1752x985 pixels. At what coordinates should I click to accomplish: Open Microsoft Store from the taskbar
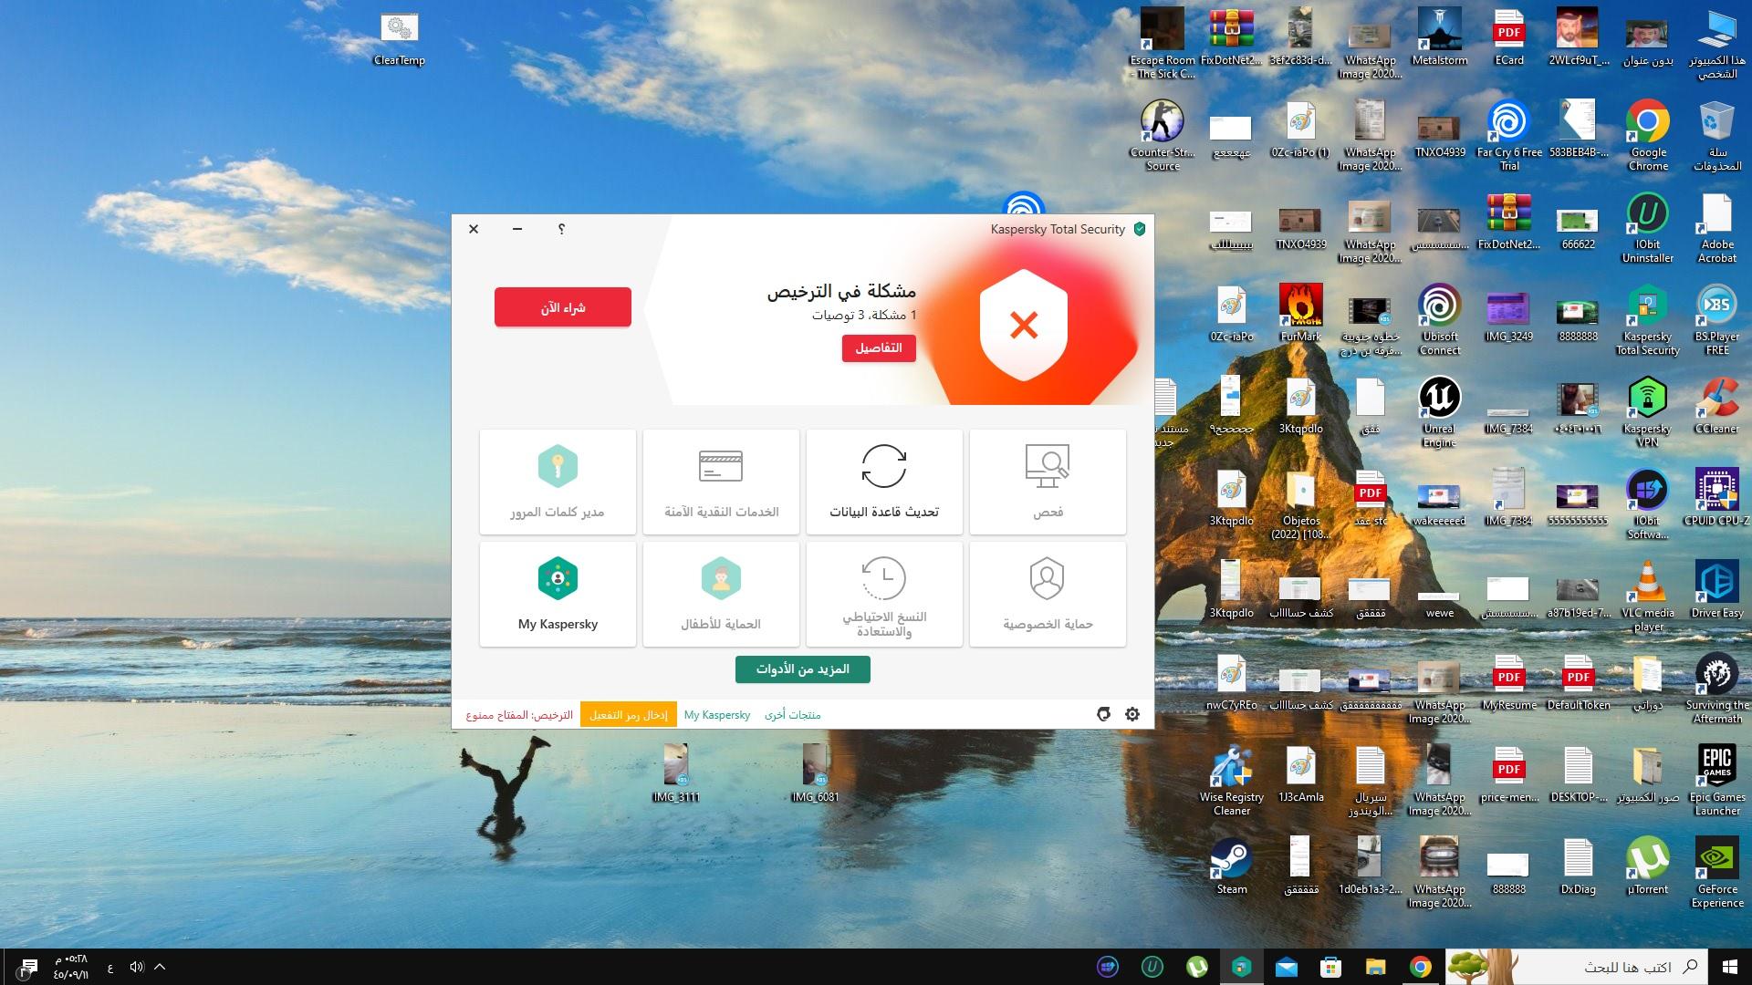coord(1330,967)
